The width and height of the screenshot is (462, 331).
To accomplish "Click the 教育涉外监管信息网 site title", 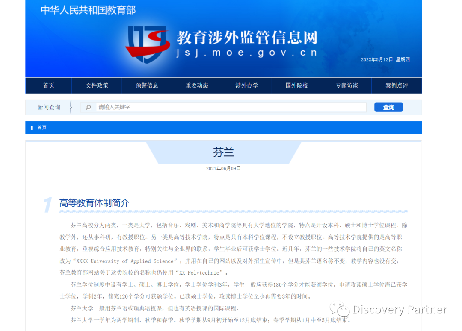I will 247,38.
